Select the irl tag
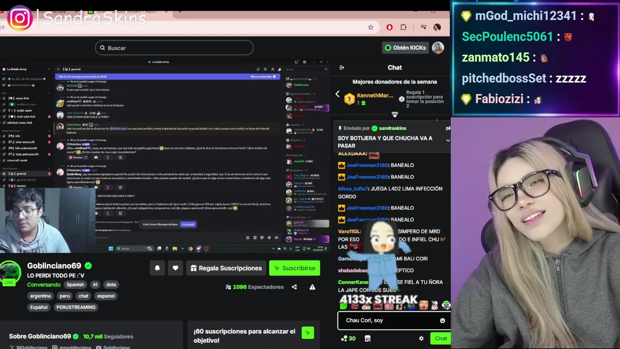This screenshot has height=349, width=620. [x=95, y=285]
